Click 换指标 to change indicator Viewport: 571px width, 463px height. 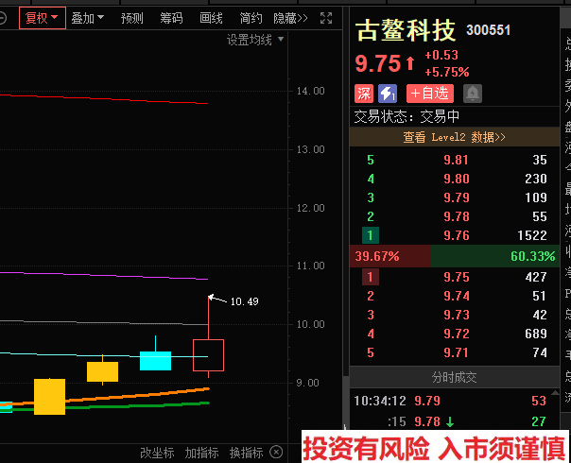(246, 453)
